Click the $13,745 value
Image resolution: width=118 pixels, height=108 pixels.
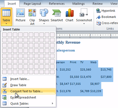(x=106, y=70)
